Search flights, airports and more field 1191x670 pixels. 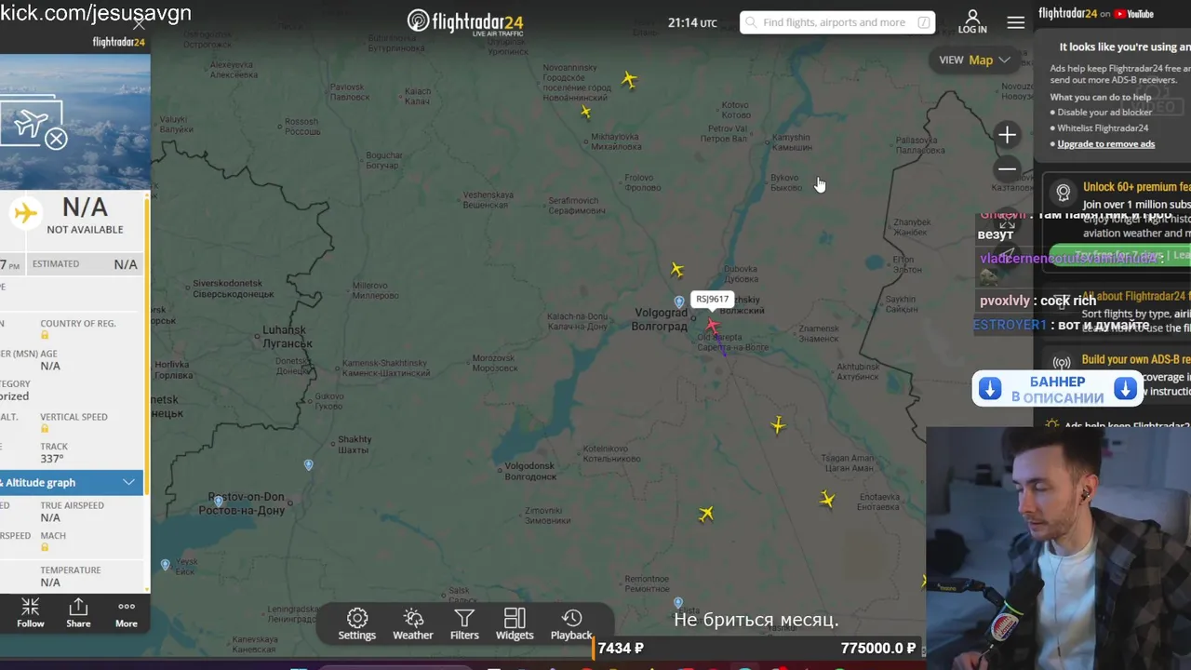click(x=837, y=22)
